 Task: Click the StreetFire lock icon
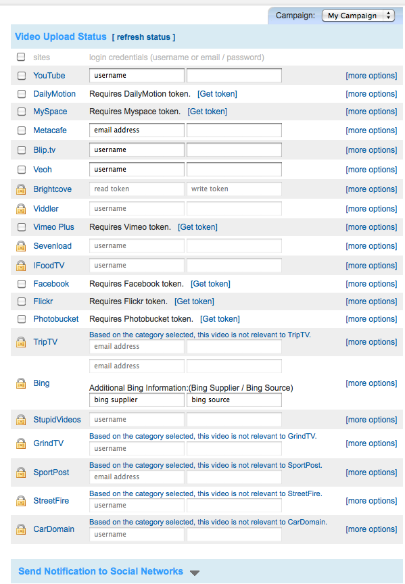(21, 501)
